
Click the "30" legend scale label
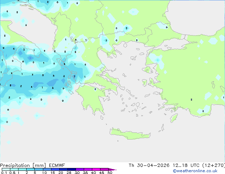click(x=77, y=173)
